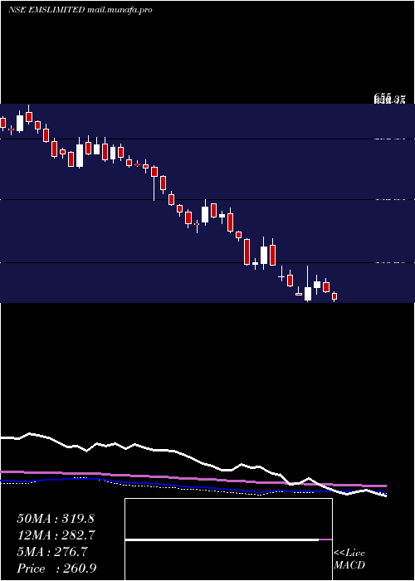The image size is (415, 581).
Task: Click the 12MA : 282.7 value
Action: click(56, 535)
